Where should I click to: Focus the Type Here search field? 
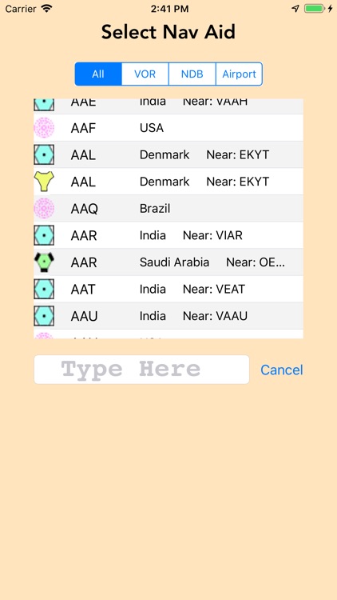(142, 370)
